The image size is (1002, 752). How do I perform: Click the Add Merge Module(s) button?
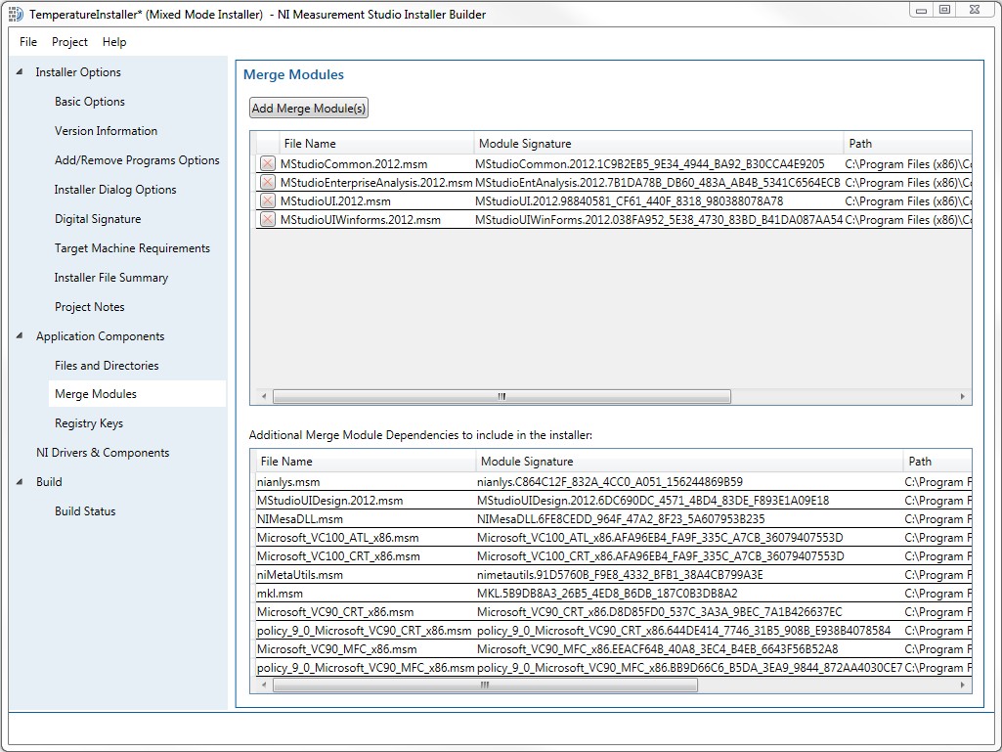pos(308,108)
